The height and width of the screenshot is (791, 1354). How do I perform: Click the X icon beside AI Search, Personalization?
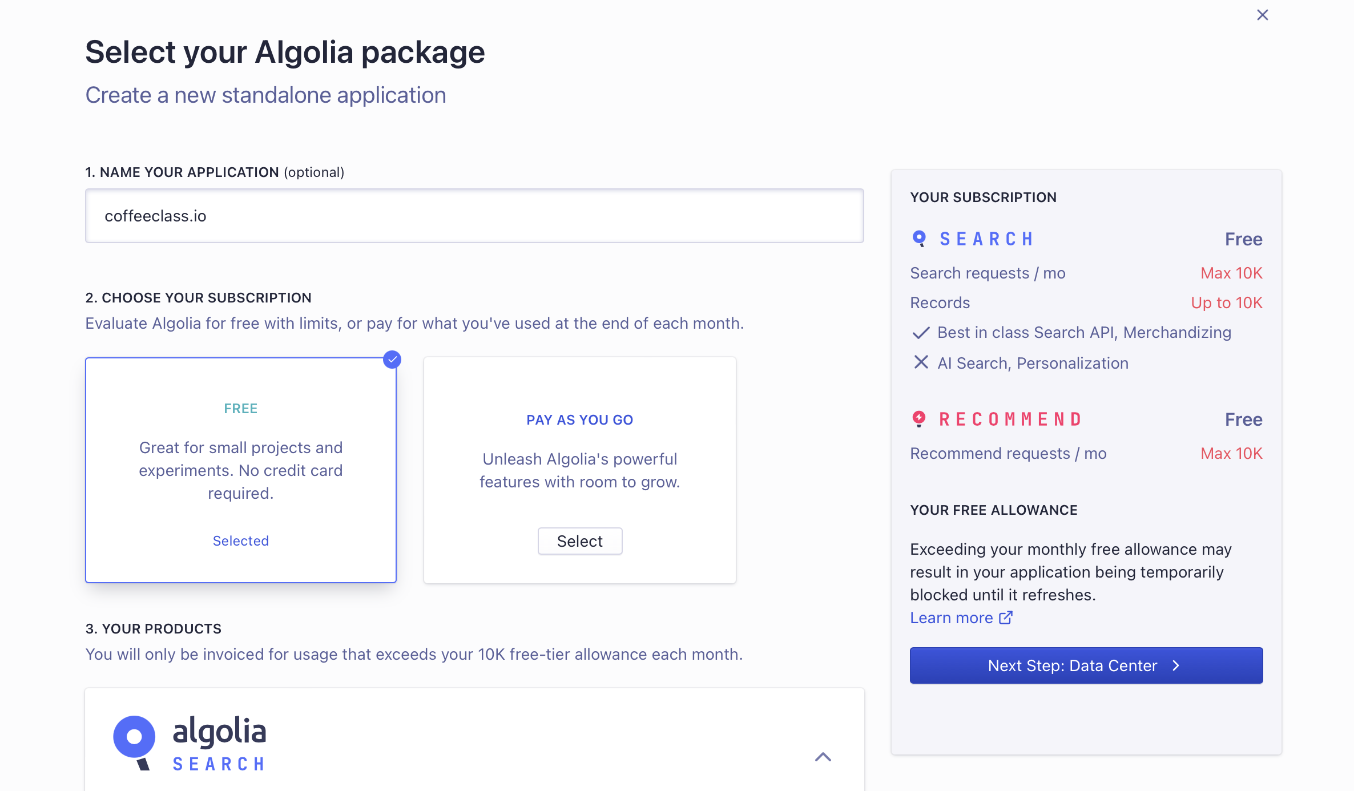pyautogui.click(x=921, y=362)
